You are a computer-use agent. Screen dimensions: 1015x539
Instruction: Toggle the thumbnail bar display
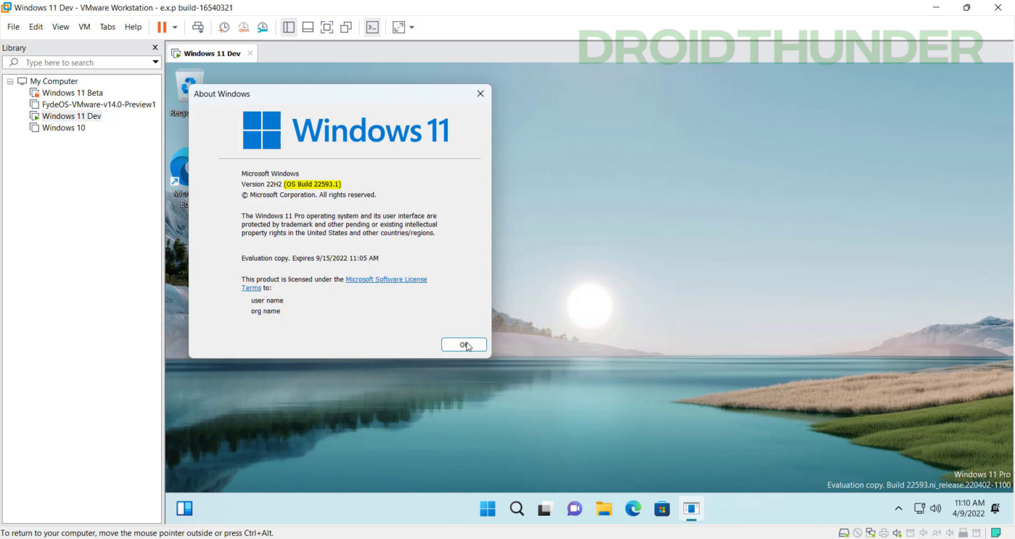click(307, 27)
